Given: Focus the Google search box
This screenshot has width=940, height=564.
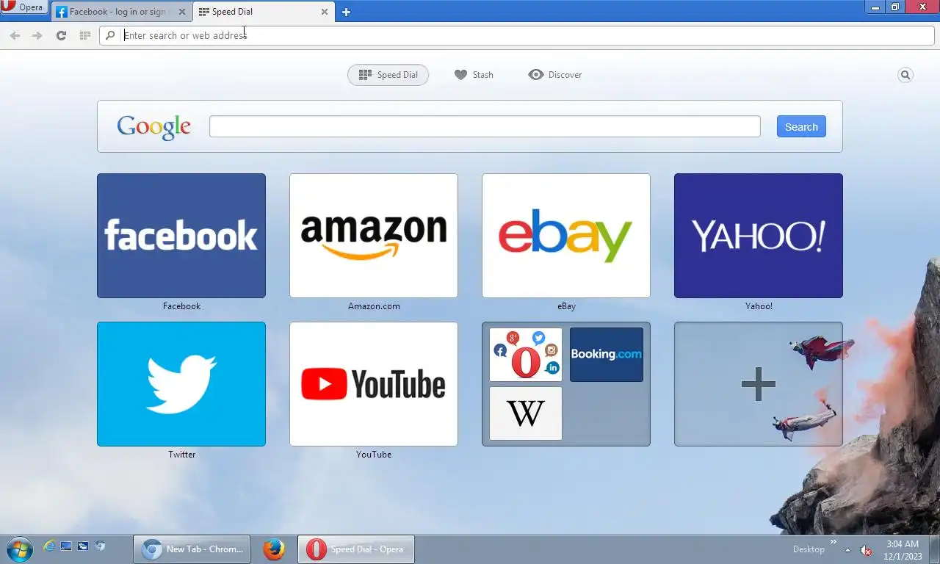Looking at the screenshot, I should point(485,126).
